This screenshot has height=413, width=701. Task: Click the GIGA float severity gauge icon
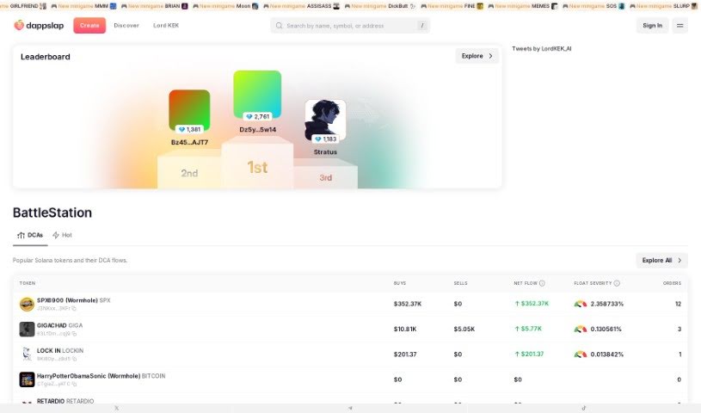(x=581, y=329)
